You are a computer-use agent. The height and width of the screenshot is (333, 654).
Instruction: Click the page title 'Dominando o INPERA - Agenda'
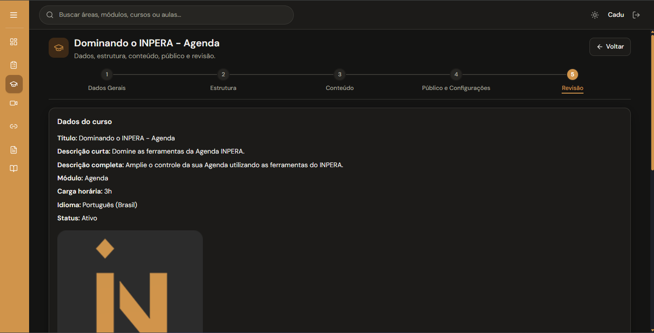pos(147,43)
